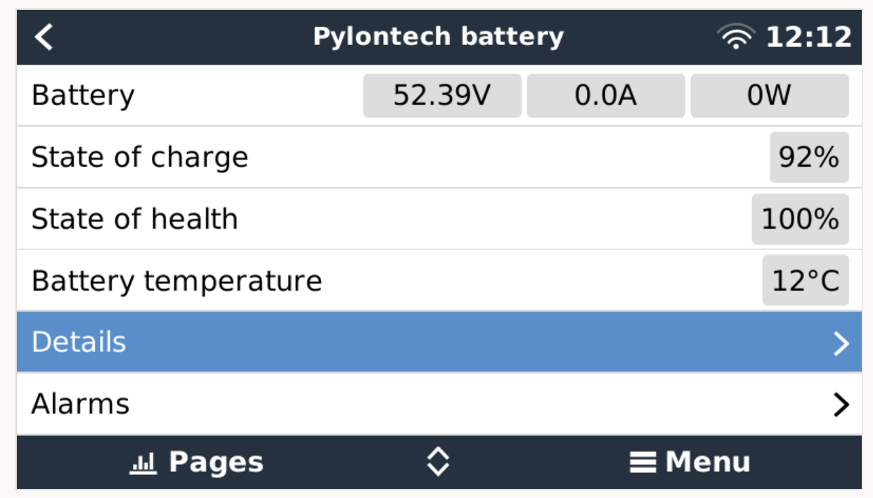Click the up/down scroll arrows icon

coord(438,462)
